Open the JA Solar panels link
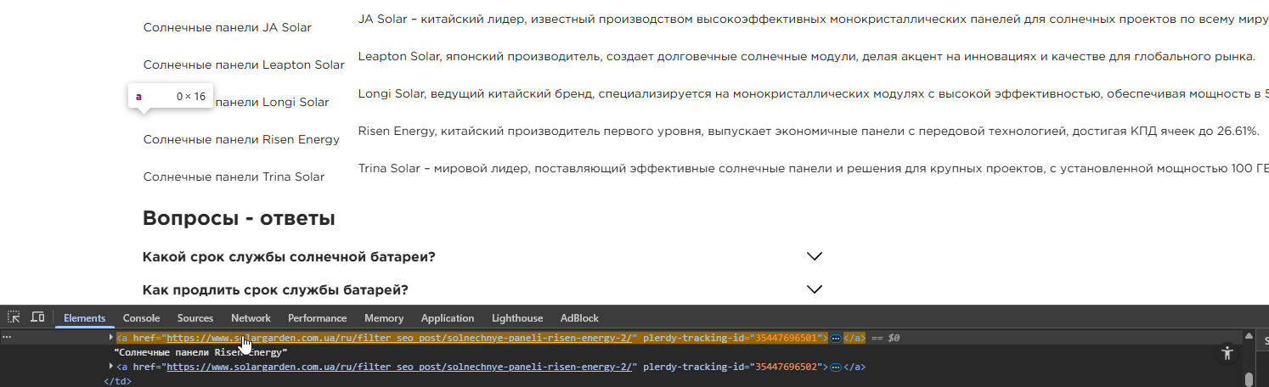The height and width of the screenshot is (387, 1269). pyautogui.click(x=227, y=27)
